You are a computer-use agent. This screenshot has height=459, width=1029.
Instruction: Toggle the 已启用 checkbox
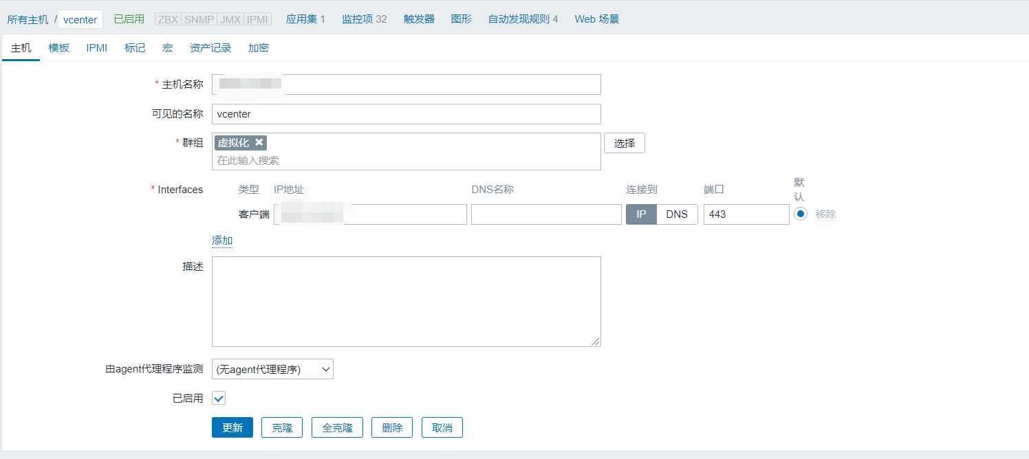pyautogui.click(x=219, y=399)
